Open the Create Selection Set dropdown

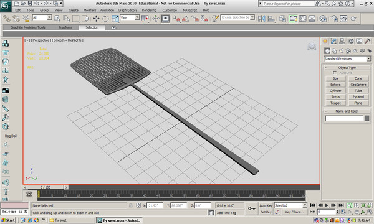coord(252,17)
